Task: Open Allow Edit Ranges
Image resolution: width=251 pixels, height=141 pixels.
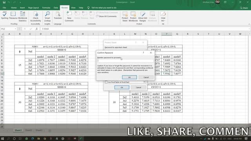Action: pyautogui.click(x=143, y=16)
